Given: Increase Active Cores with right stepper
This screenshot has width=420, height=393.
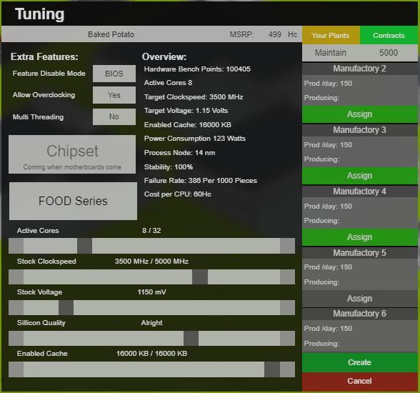Looking at the screenshot, I should (x=287, y=246).
